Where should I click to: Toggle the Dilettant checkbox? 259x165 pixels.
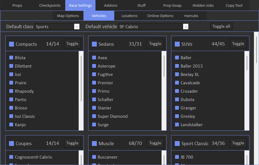tap(11, 66)
